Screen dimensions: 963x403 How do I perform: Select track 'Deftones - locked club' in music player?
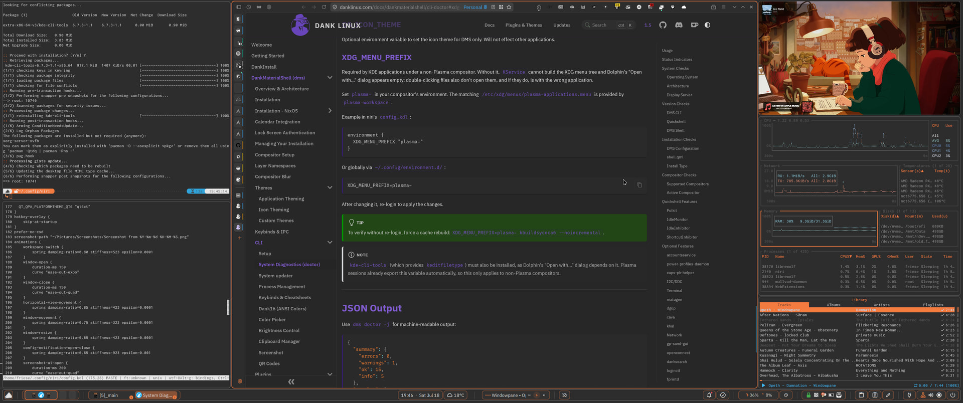pos(857,335)
